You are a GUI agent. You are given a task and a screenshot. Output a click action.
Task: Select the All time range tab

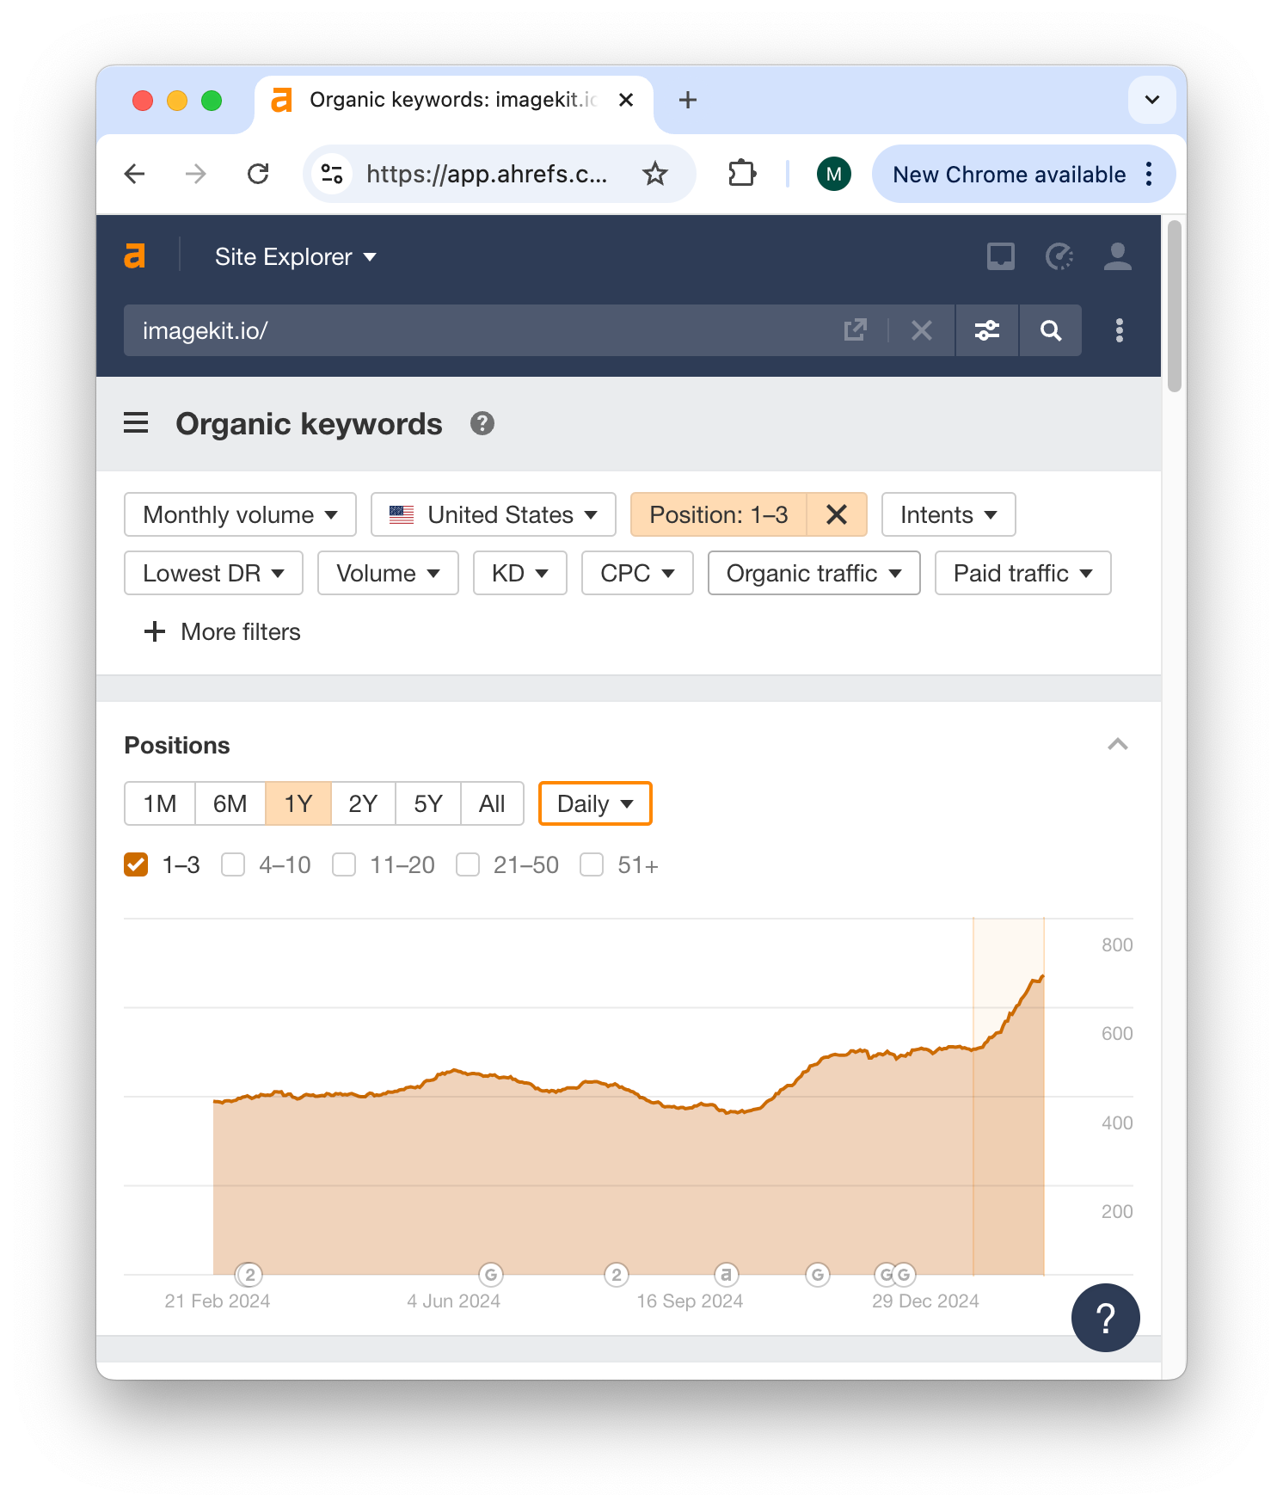(x=492, y=803)
